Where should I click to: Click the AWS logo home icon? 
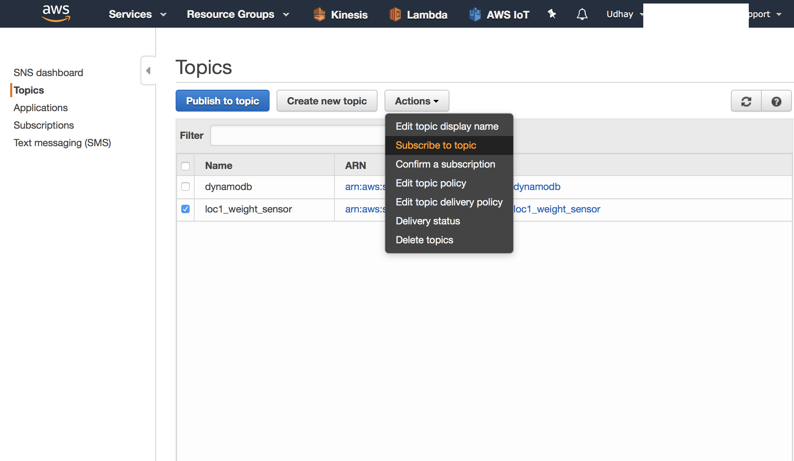[x=56, y=13]
